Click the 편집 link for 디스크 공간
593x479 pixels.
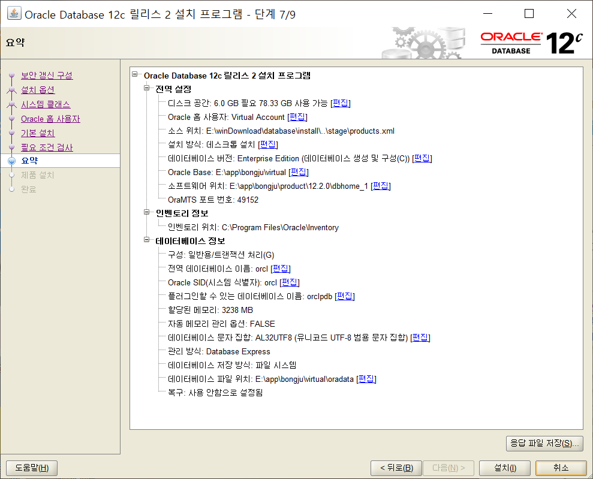click(341, 103)
